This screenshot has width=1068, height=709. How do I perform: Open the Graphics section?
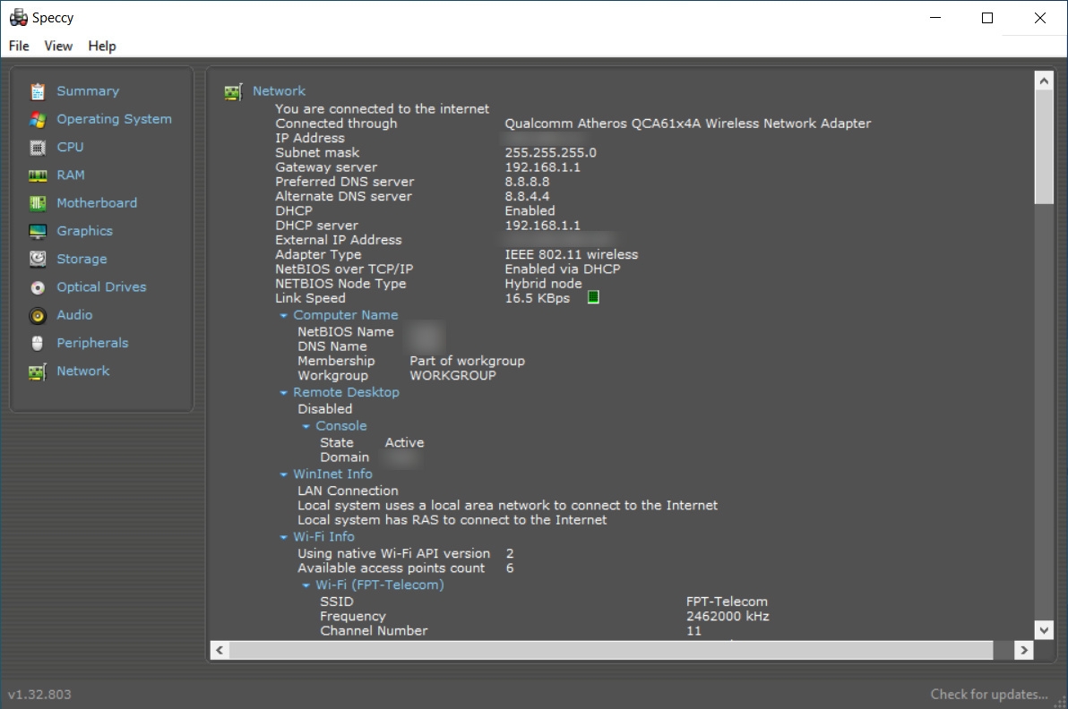coord(84,231)
